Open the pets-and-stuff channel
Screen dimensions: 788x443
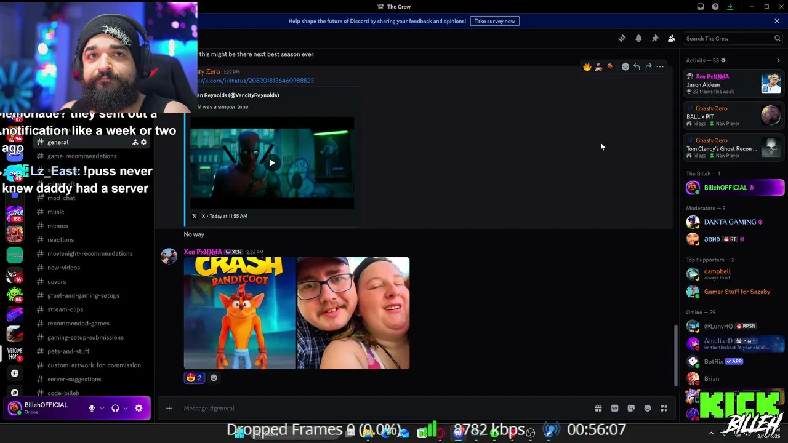(91, 351)
